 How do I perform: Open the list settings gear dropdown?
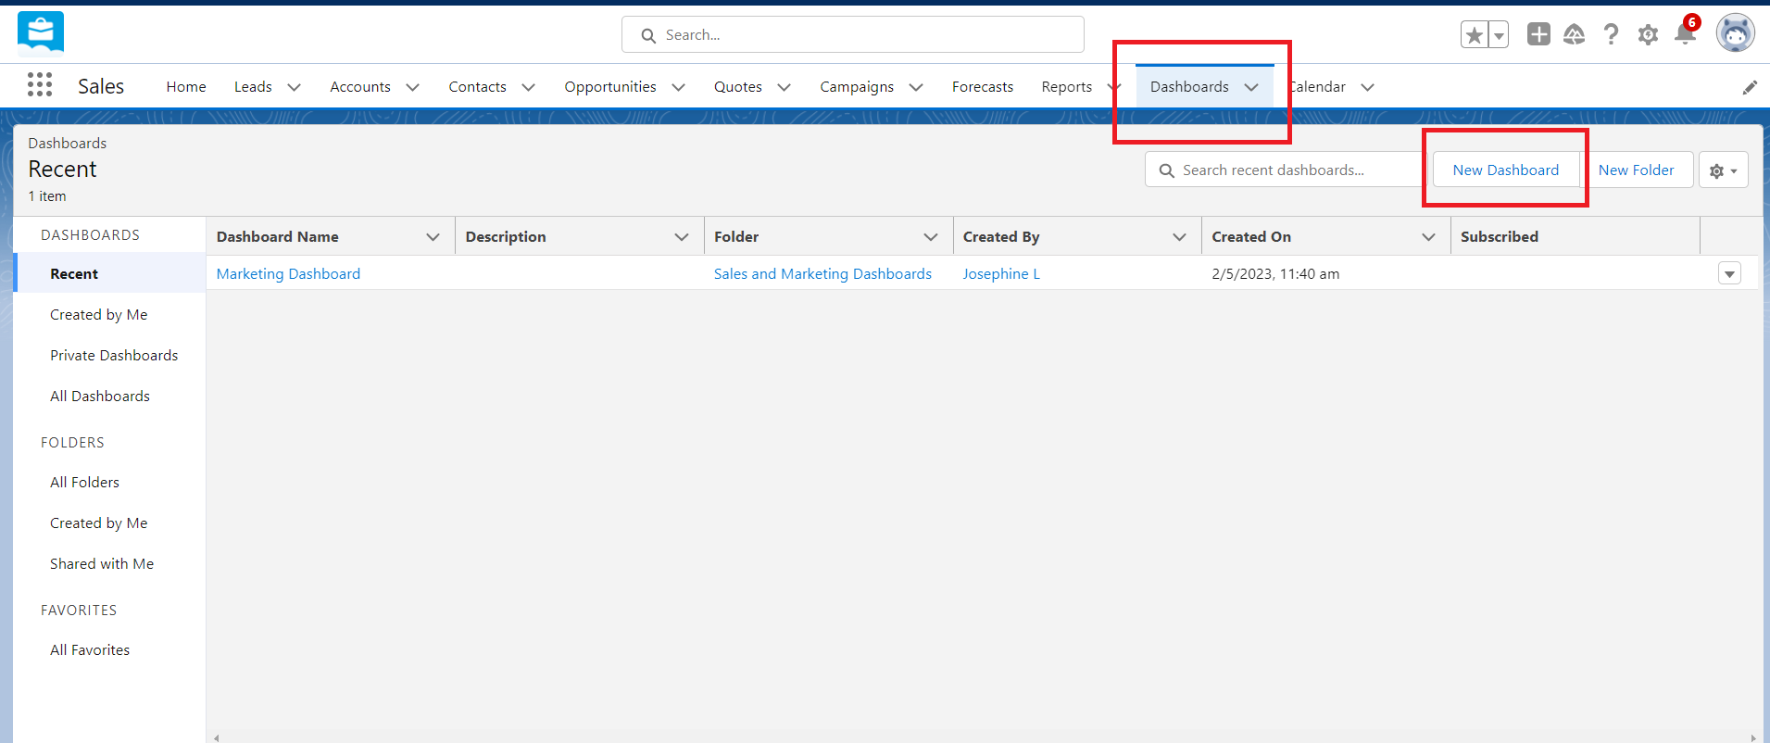[1723, 170]
